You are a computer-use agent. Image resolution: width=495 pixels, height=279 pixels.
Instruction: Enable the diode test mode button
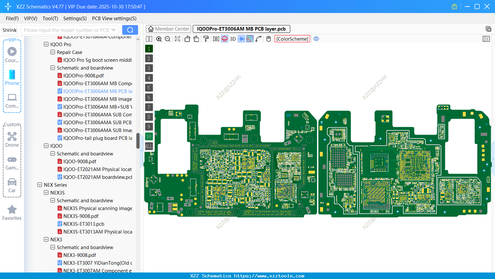(241, 39)
